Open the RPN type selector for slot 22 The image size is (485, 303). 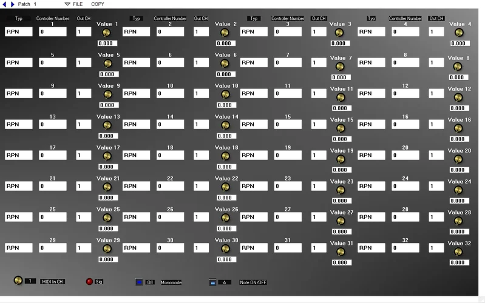136,186
